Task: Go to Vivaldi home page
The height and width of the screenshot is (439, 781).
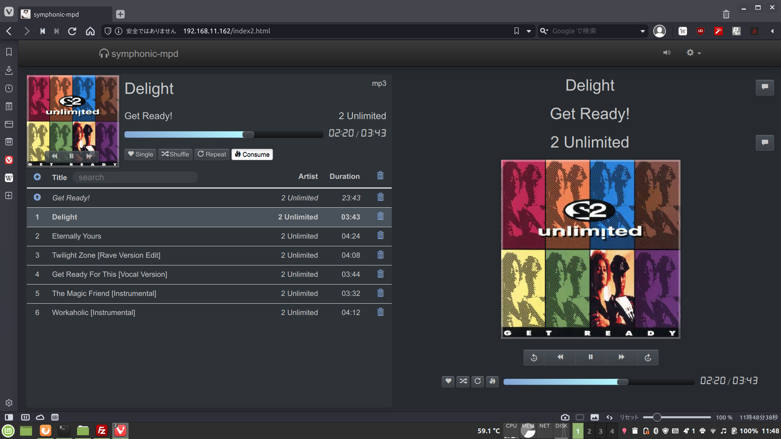Action: [90, 31]
